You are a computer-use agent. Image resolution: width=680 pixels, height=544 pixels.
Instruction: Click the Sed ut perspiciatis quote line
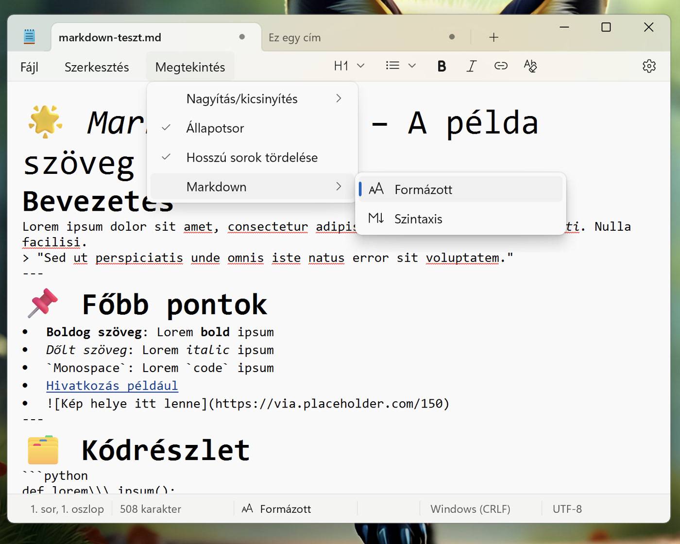(268, 258)
